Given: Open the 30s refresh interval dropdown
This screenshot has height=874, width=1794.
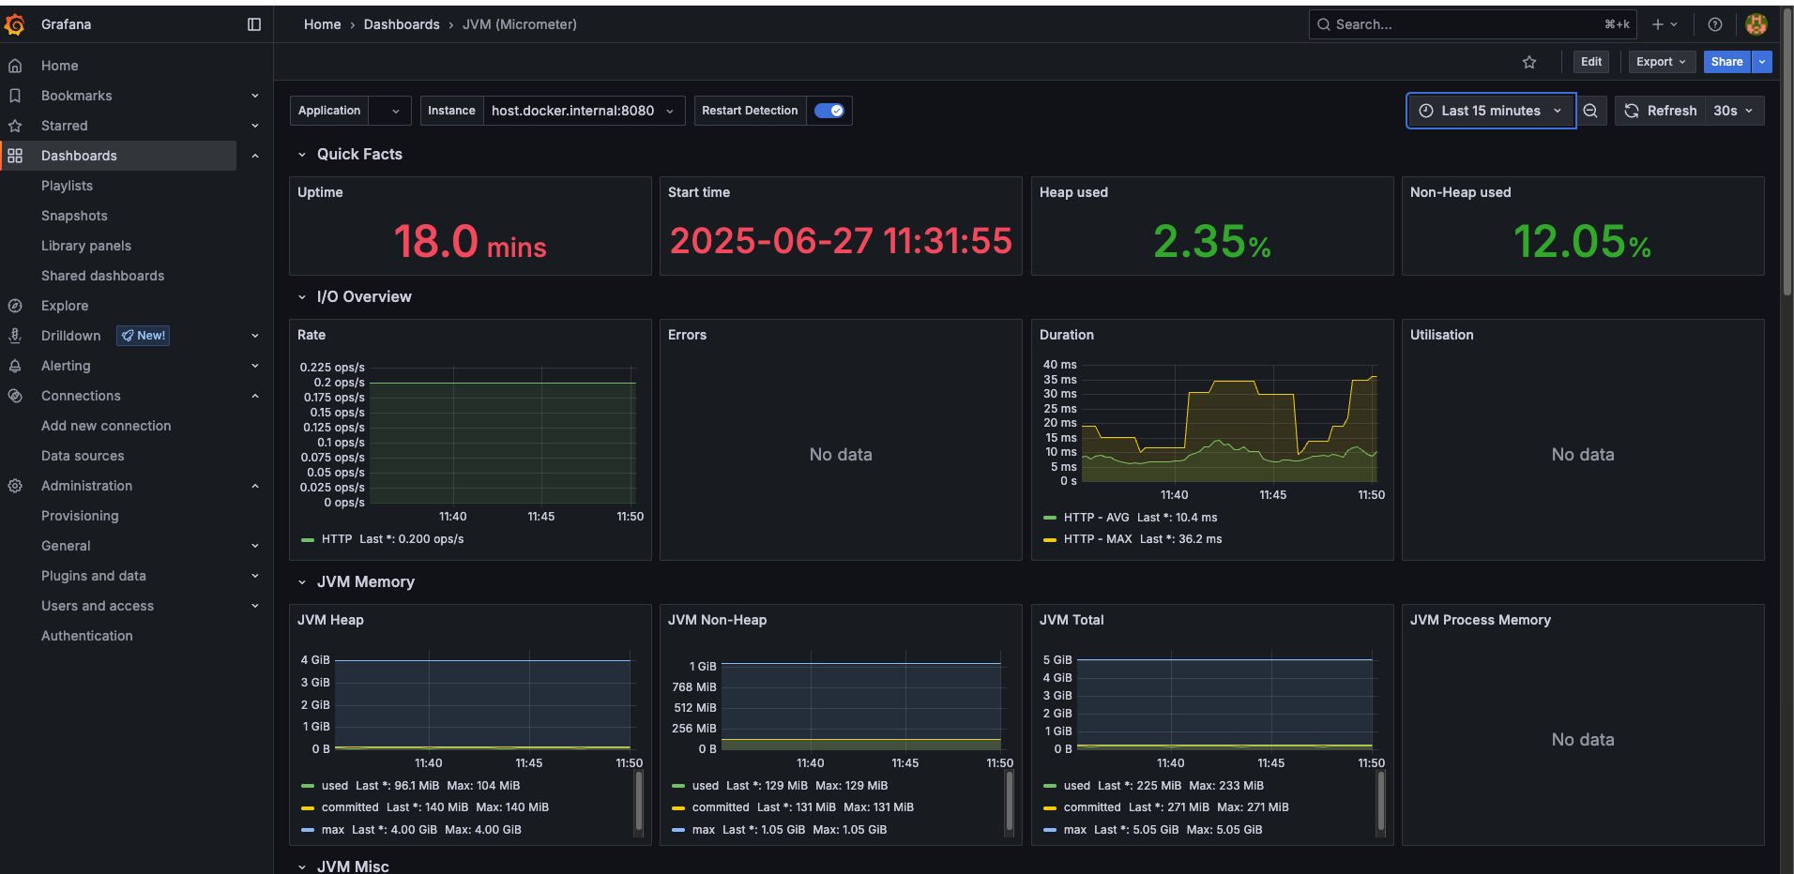Looking at the screenshot, I should 1734,111.
